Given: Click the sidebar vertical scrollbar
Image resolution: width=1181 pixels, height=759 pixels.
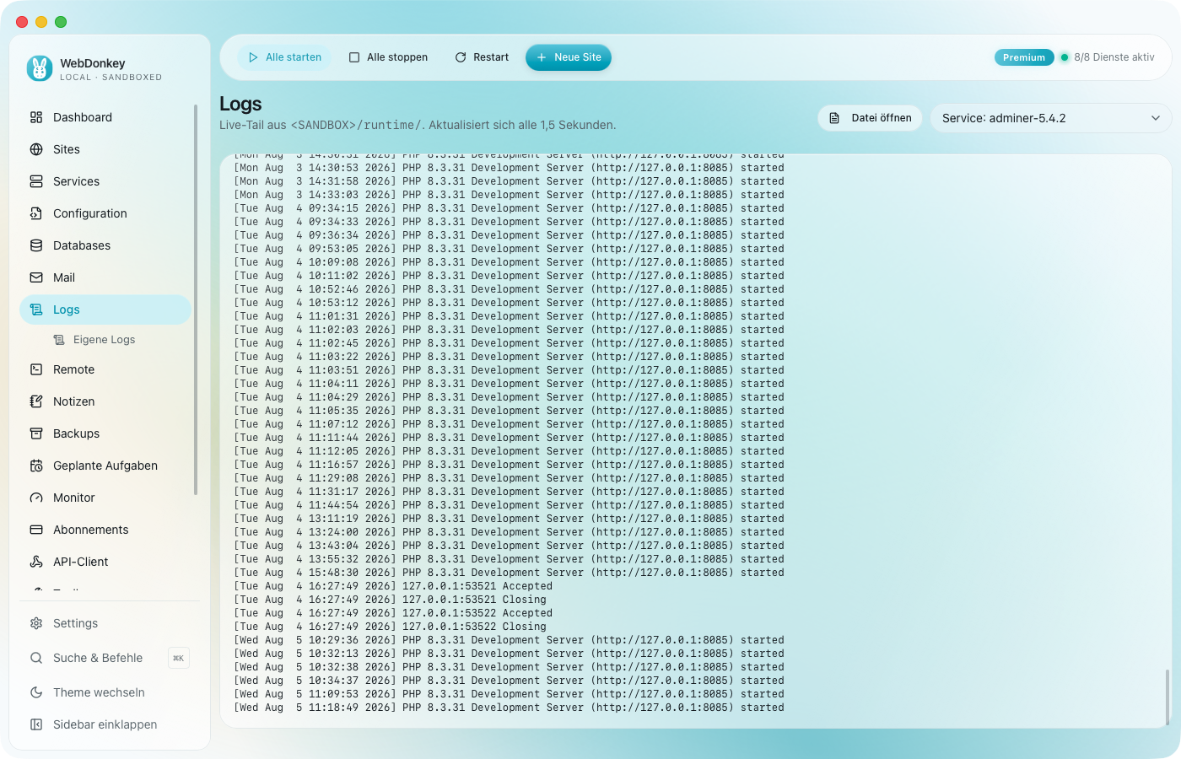Looking at the screenshot, I should (196, 299).
